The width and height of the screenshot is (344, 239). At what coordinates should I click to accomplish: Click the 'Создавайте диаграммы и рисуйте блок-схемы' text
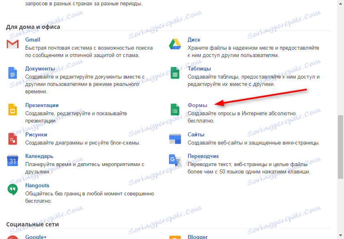(x=83, y=143)
